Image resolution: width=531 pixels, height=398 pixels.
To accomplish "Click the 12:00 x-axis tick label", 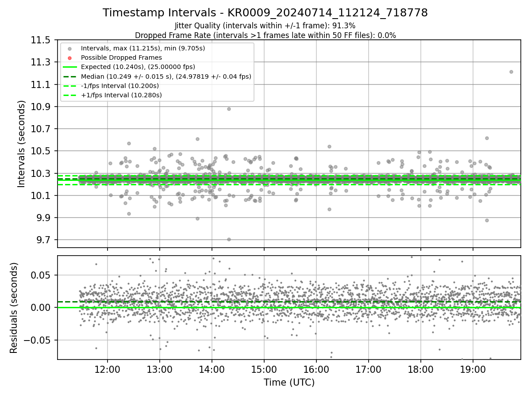I will click(x=107, y=369).
